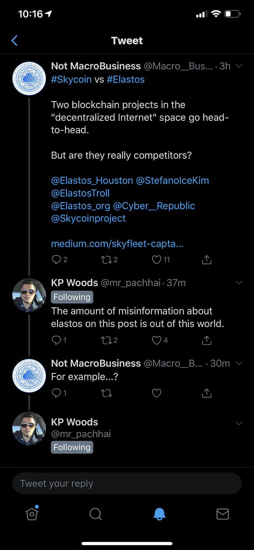The height and width of the screenshot is (550, 254).
Task: Tap the @Cyber__Republic mention
Action: 154,206
